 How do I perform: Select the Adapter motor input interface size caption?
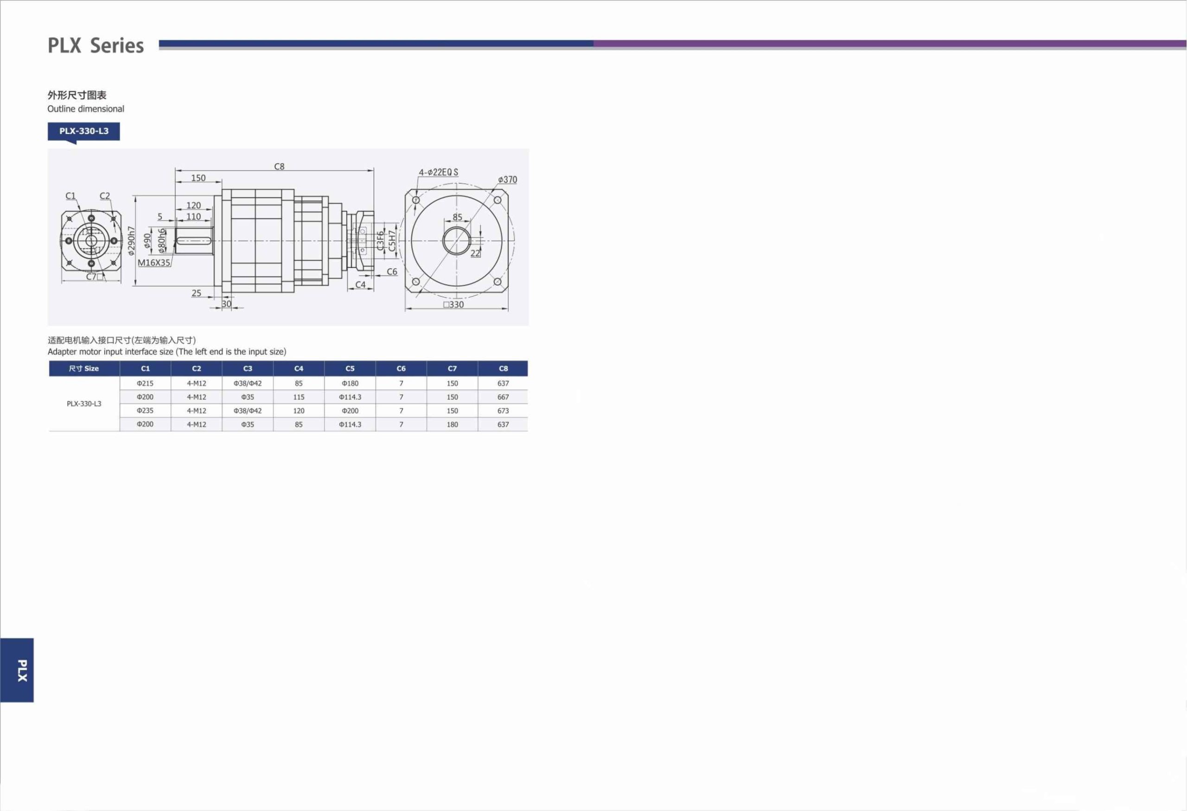167,352
